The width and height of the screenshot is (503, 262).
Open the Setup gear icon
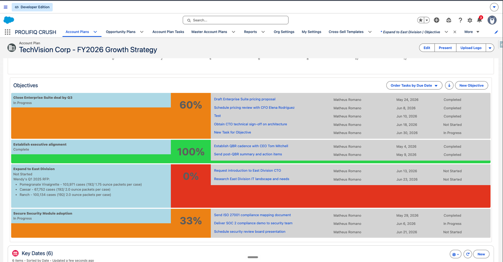pos(470,20)
